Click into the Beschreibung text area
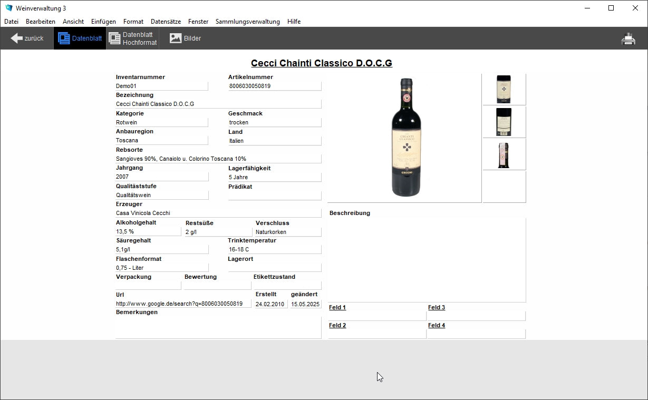648x400 pixels. 427,259
